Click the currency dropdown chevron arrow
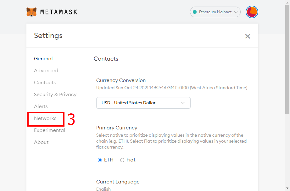Viewport: 290px width, 191px height. (183, 103)
